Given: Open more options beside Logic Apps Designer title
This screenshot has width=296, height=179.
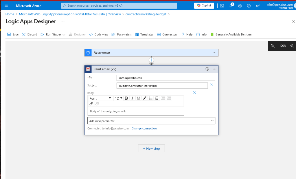Looking at the screenshot, I should [x=63, y=22].
